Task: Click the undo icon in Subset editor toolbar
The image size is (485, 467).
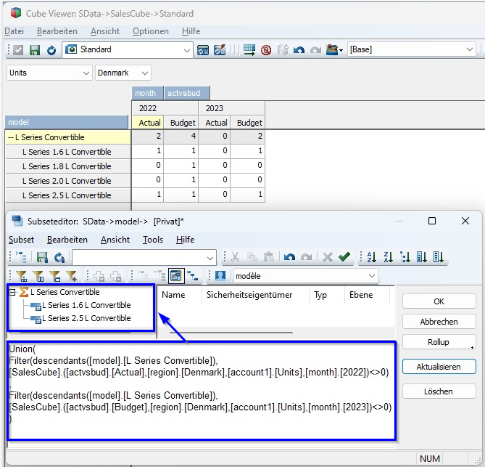Action: click(289, 257)
